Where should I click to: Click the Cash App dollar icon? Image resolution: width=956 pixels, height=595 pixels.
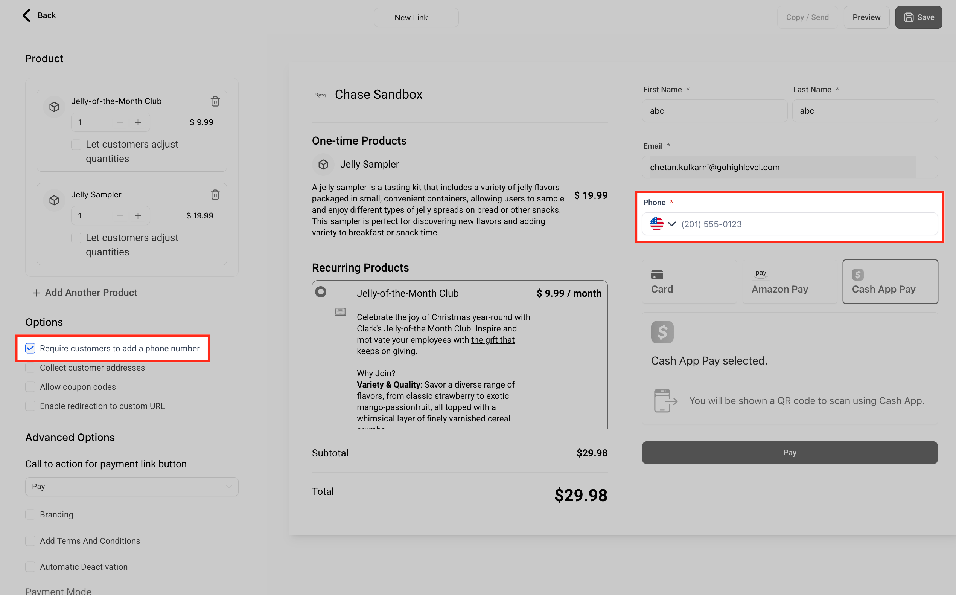[662, 332]
